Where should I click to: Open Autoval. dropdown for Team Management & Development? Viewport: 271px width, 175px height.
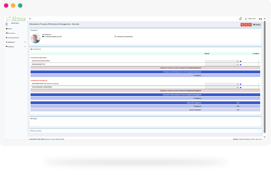click(x=222, y=88)
